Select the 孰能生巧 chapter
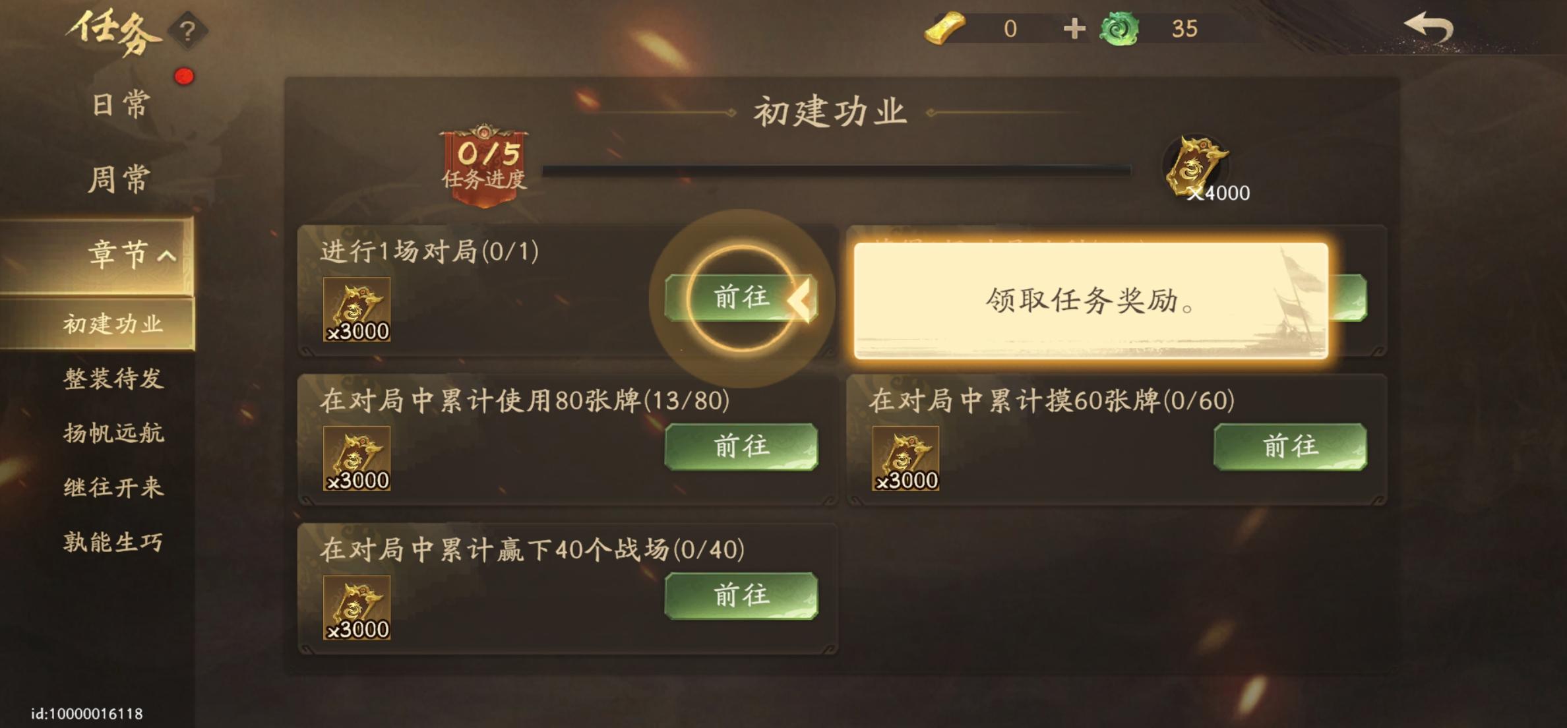This screenshot has height=728, width=1567. tap(113, 543)
